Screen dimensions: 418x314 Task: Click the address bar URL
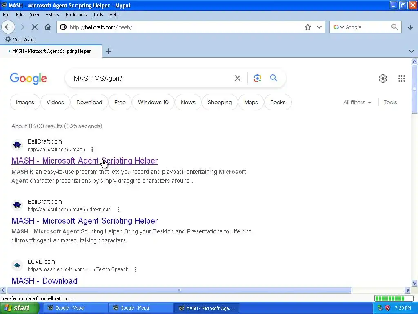point(184,27)
